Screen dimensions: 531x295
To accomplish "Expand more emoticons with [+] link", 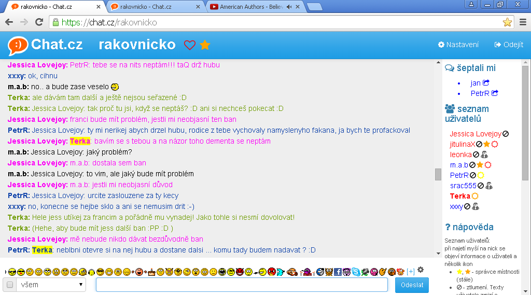I will tap(411, 272).
